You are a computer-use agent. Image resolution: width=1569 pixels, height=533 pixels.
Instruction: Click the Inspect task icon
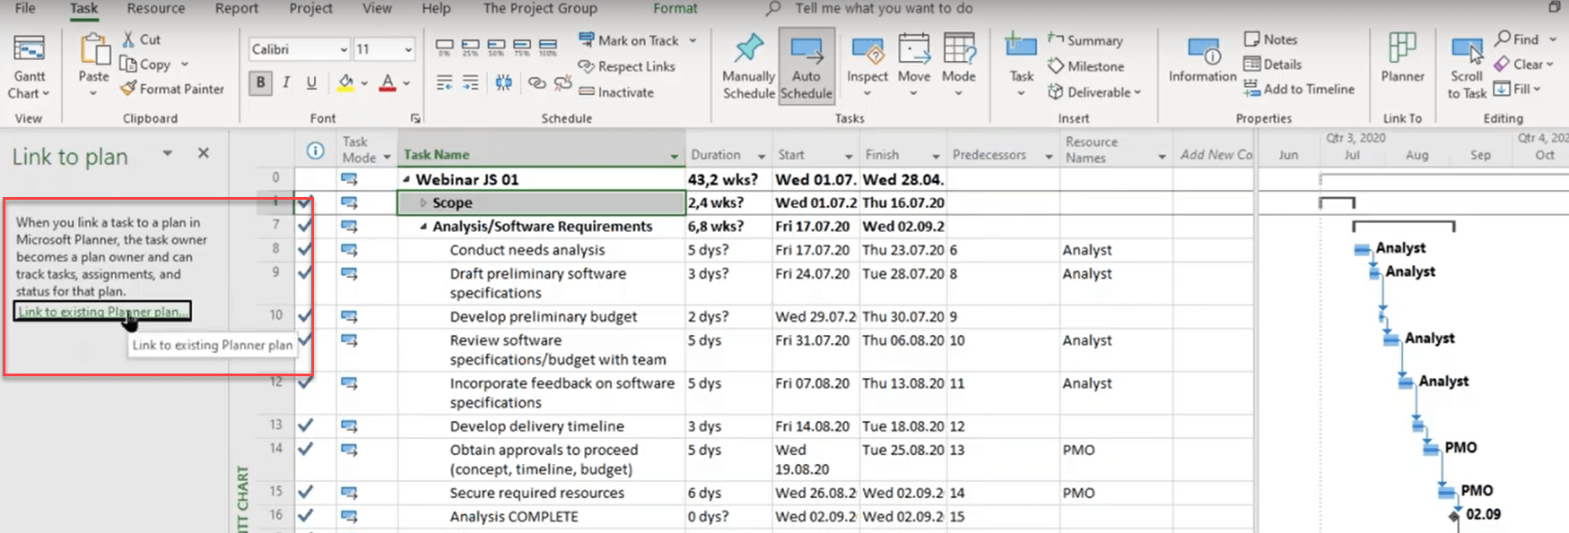(x=867, y=56)
